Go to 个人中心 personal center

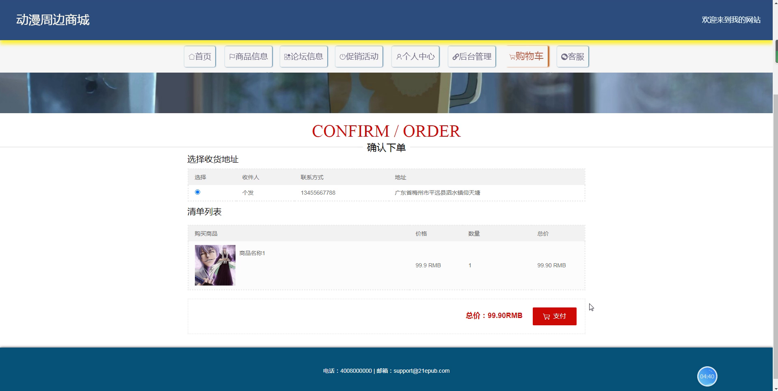[415, 56]
